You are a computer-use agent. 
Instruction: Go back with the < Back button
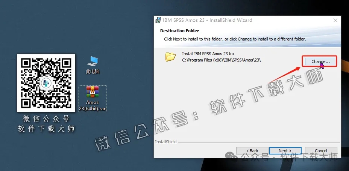(x=252, y=151)
